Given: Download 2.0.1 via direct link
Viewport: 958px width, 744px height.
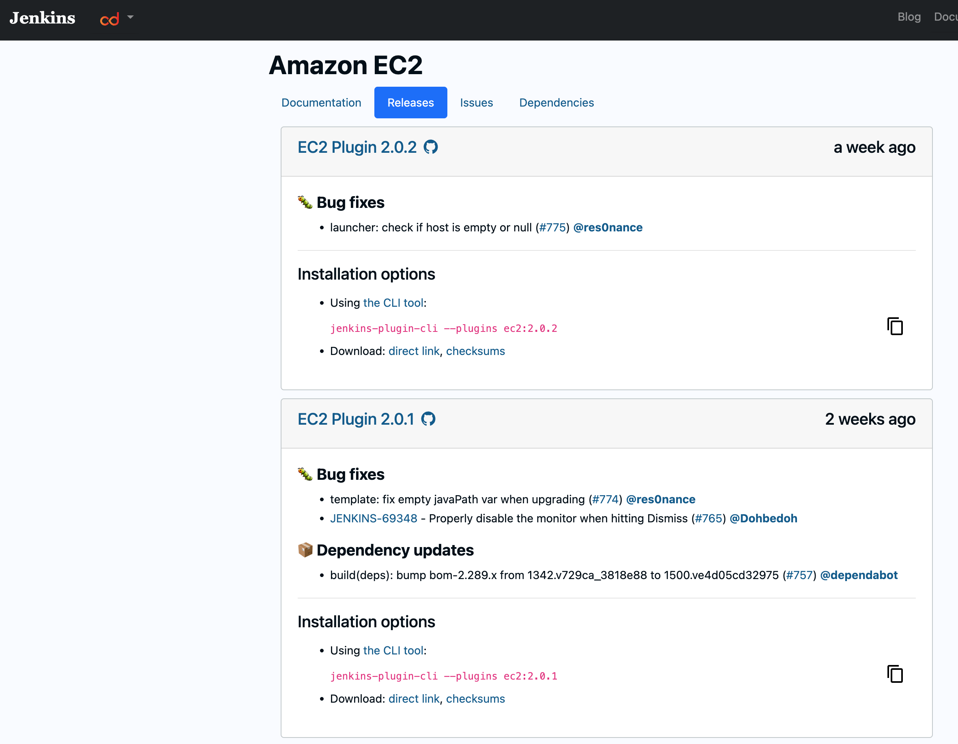Looking at the screenshot, I should pos(414,699).
